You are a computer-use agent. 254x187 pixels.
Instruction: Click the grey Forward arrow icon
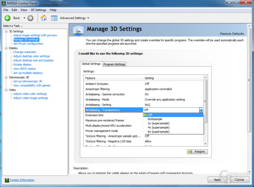30,18
